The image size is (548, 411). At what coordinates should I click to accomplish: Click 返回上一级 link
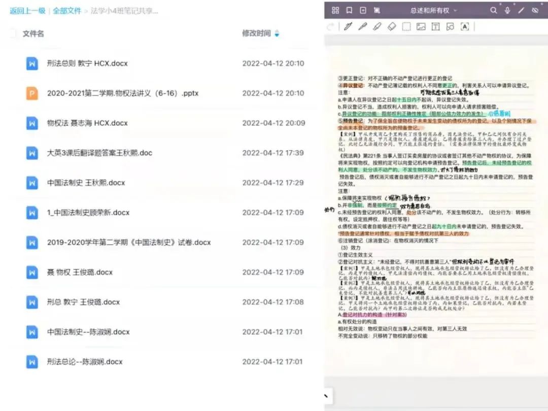point(27,11)
